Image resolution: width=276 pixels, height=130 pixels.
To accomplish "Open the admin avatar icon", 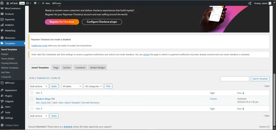I will point(270,3).
